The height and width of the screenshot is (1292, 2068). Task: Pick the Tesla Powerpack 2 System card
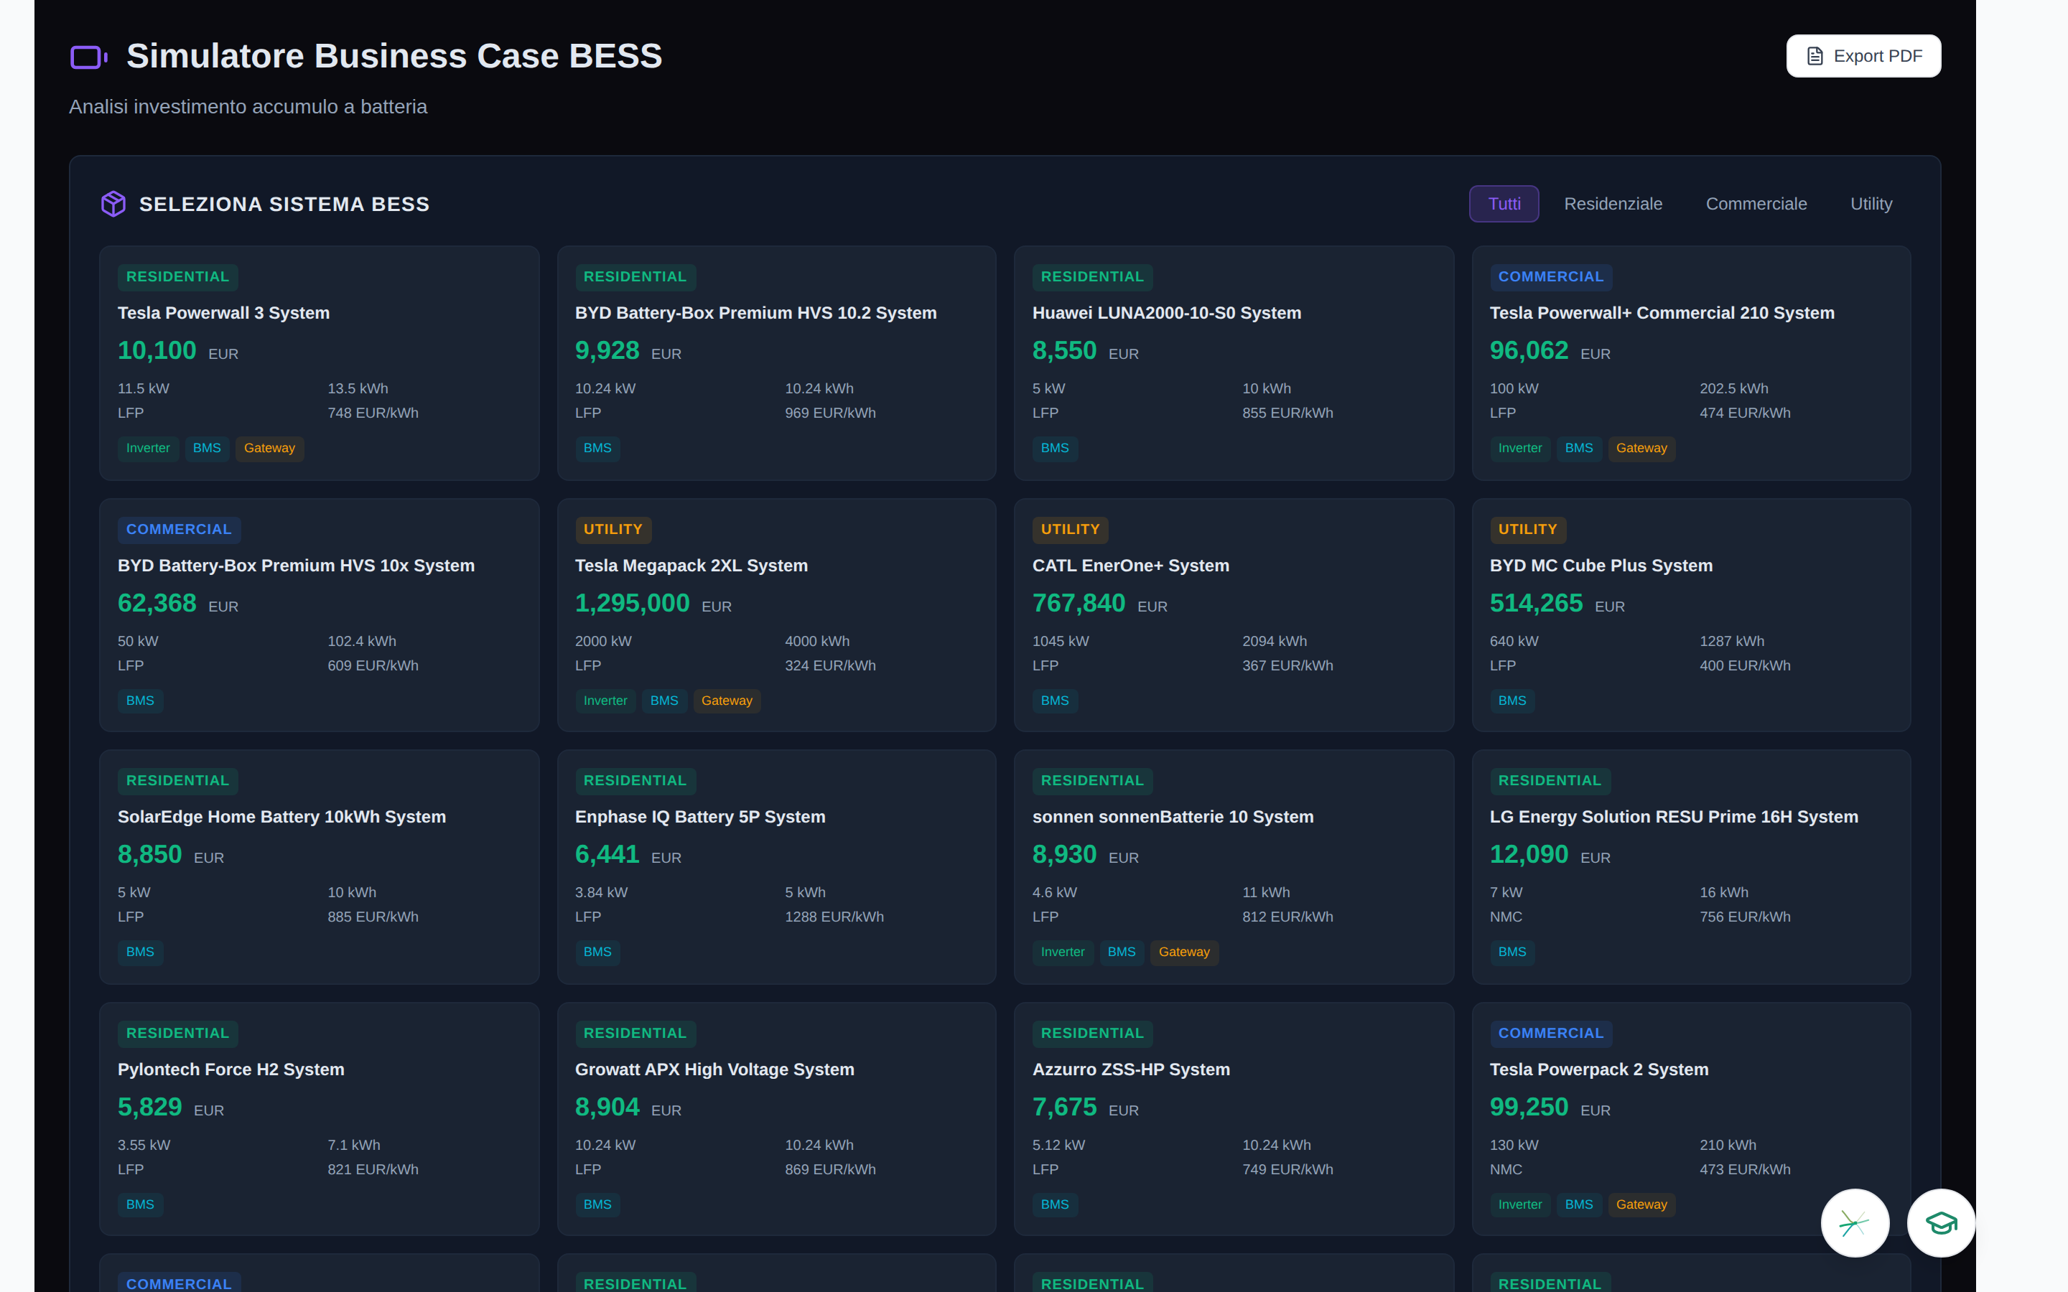pos(1690,1118)
